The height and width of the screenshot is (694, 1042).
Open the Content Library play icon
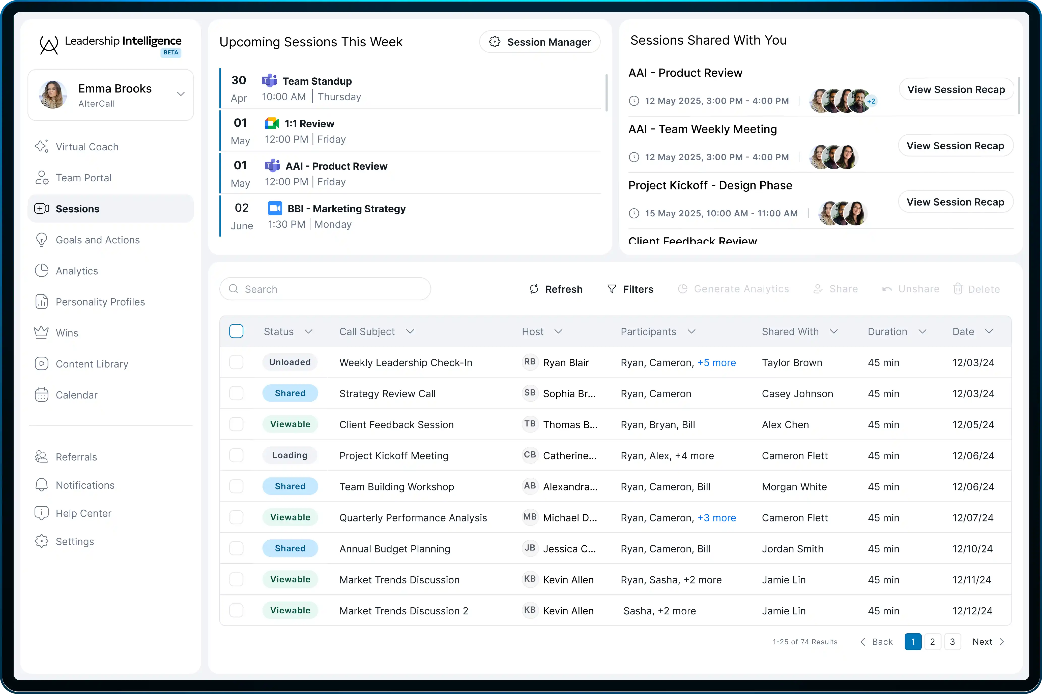click(x=42, y=364)
